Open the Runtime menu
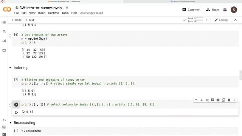 (x=53, y=13)
